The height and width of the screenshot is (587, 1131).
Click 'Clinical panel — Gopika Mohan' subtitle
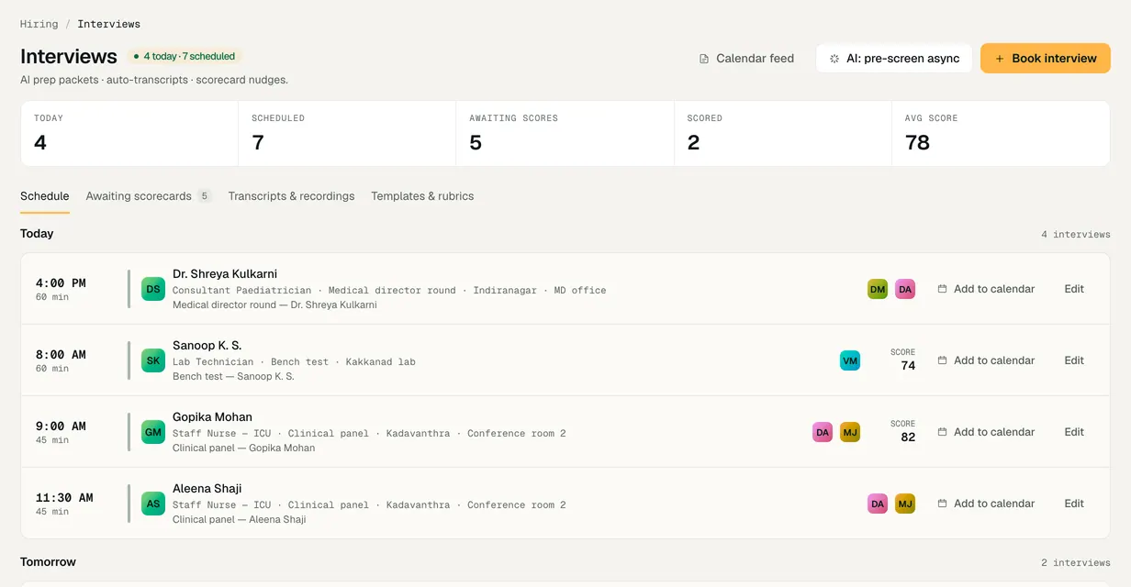(243, 448)
